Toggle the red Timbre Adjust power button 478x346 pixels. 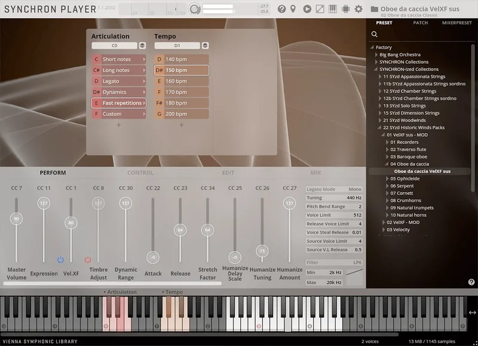click(88, 260)
